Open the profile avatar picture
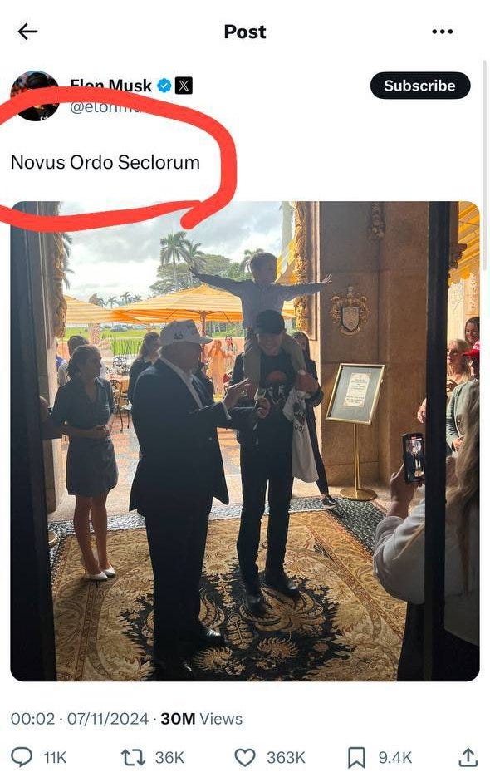This screenshot has width=490, height=777. click(x=35, y=96)
